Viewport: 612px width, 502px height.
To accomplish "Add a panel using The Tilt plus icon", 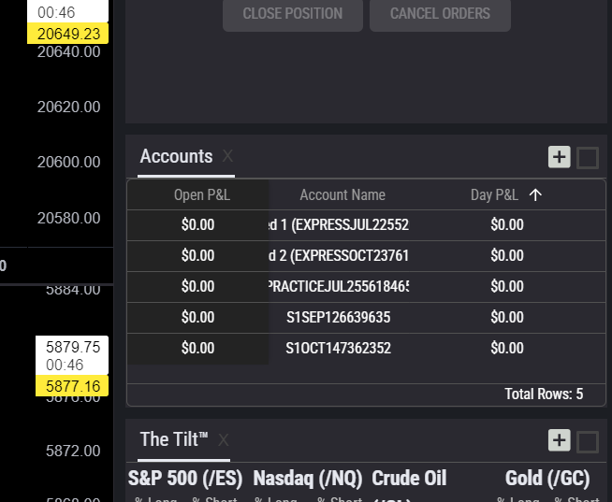I will [x=560, y=440].
